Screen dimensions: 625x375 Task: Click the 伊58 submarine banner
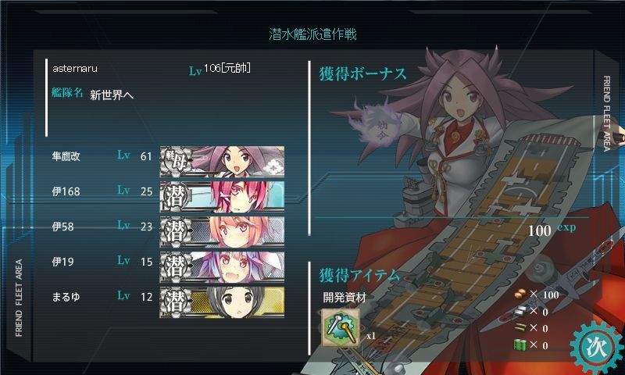(x=222, y=231)
